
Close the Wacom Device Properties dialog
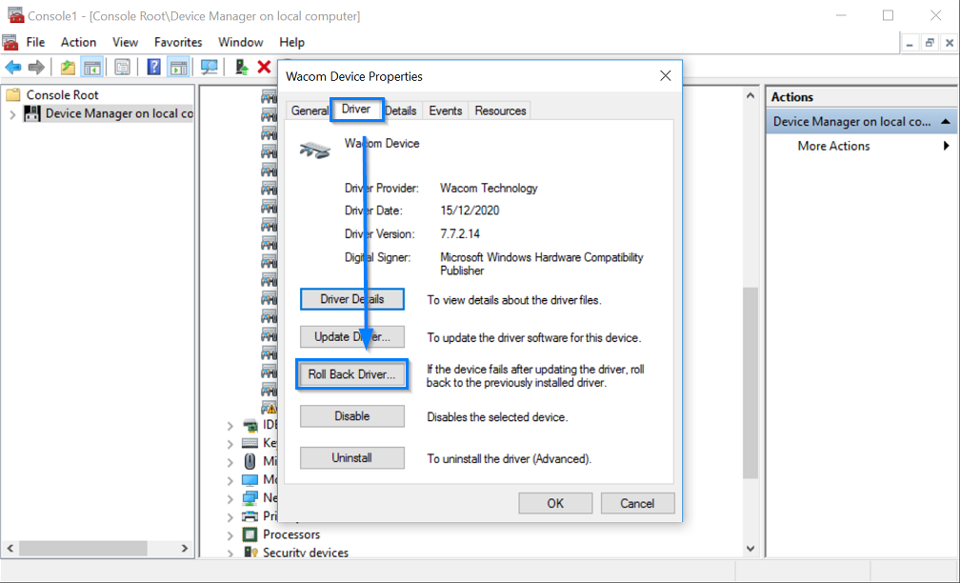pyautogui.click(x=666, y=76)
